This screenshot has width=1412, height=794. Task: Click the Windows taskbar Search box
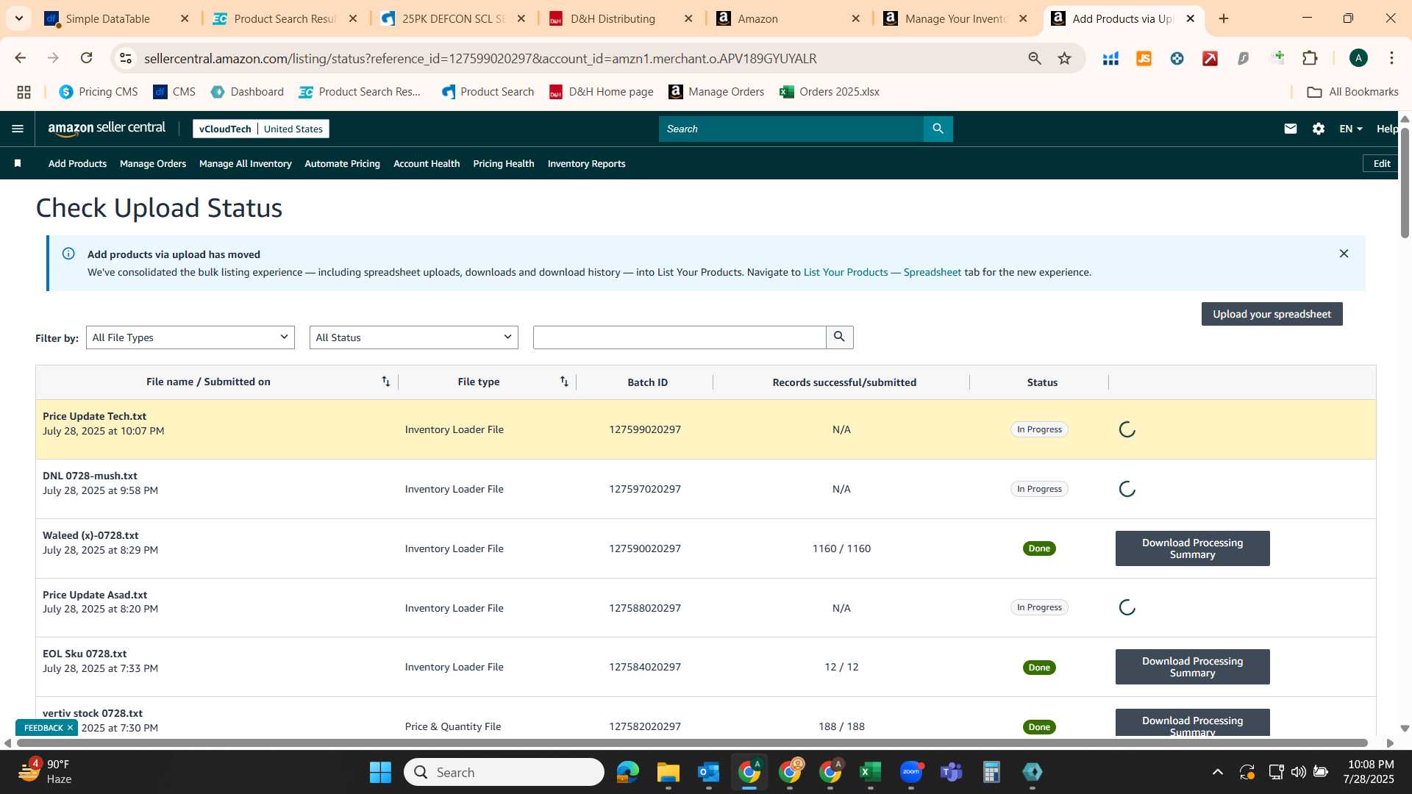504,772
